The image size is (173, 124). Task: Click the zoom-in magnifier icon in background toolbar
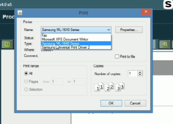point(165,44)
